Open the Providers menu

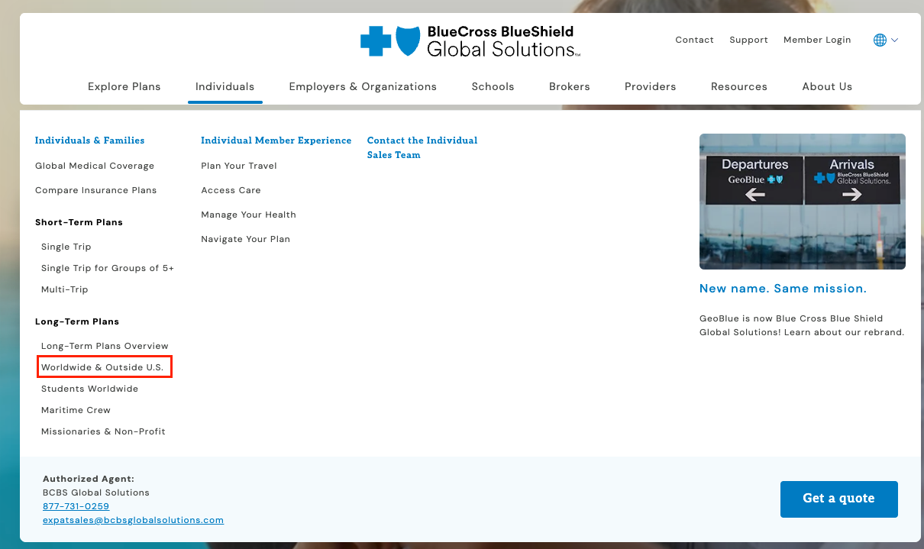[x=650, y=86]
